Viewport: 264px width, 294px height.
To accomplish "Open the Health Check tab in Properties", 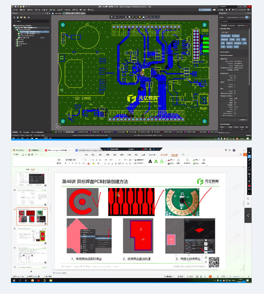I will click(x=241, y=25).
